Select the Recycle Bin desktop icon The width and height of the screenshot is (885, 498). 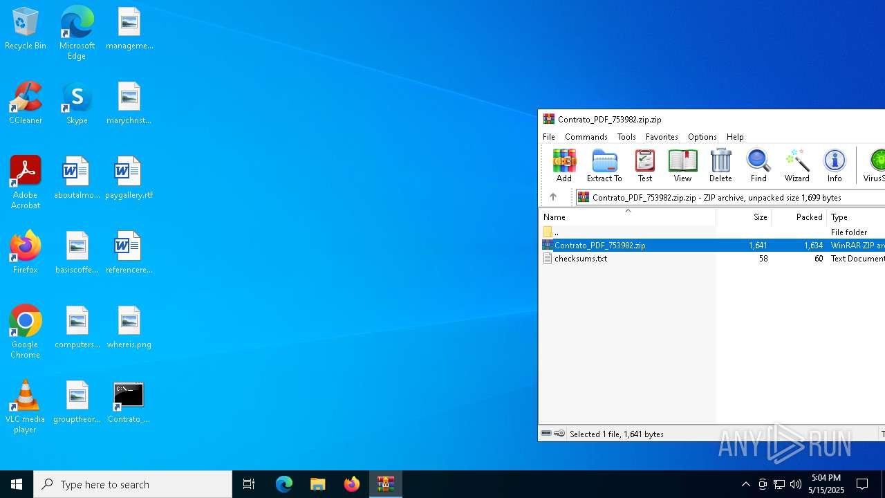26,29
